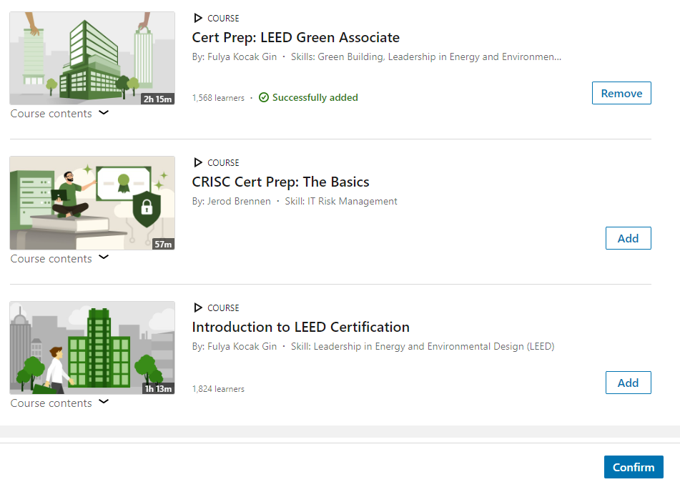The image size is (680, 487).
Task: Open the LEED Green Associate course thumbnail
Action: (92, 58)
